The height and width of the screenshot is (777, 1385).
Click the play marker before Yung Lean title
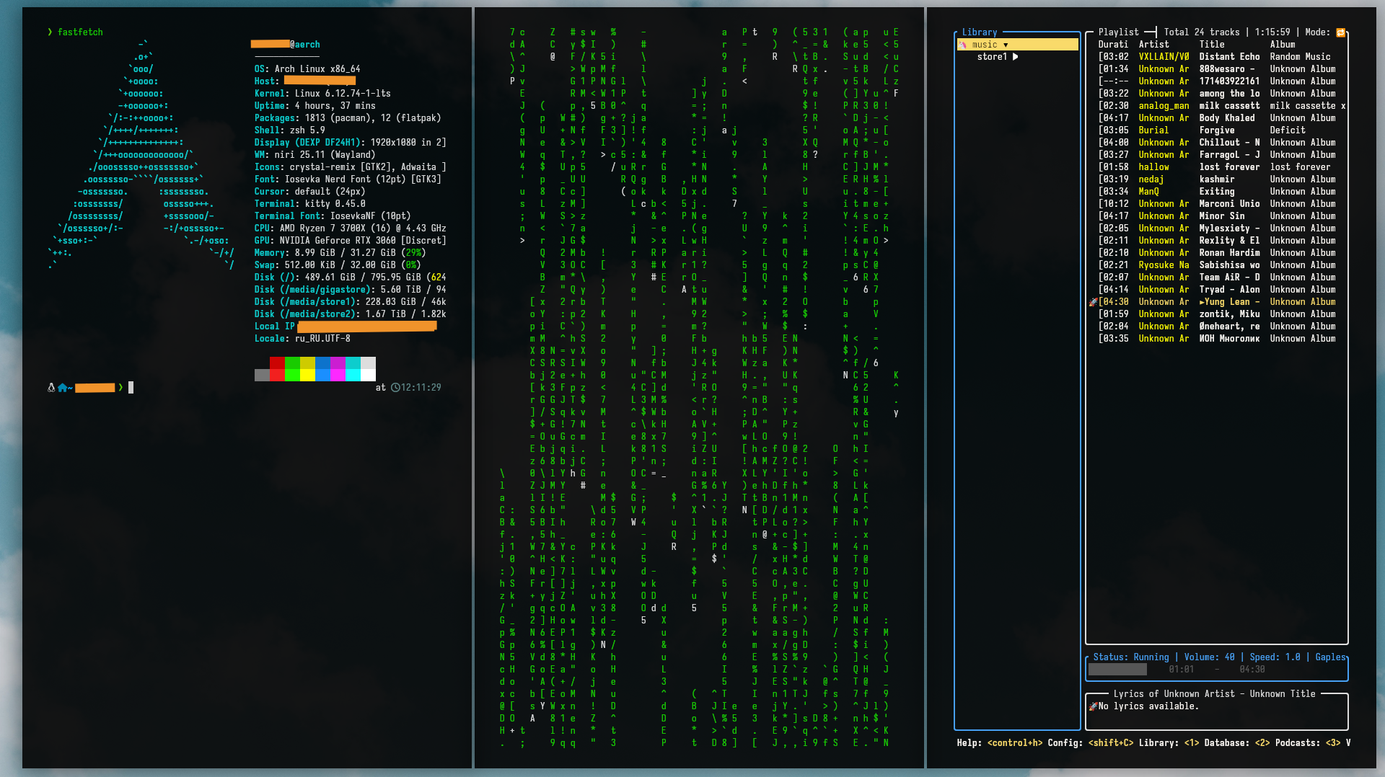[1202, 302]
